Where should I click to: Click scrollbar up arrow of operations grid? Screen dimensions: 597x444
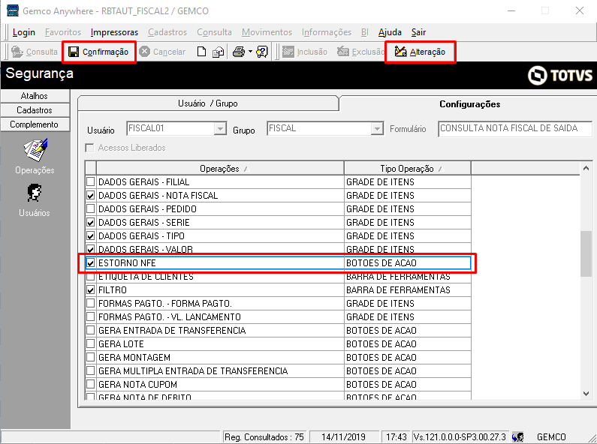click(x=586, y=168)
